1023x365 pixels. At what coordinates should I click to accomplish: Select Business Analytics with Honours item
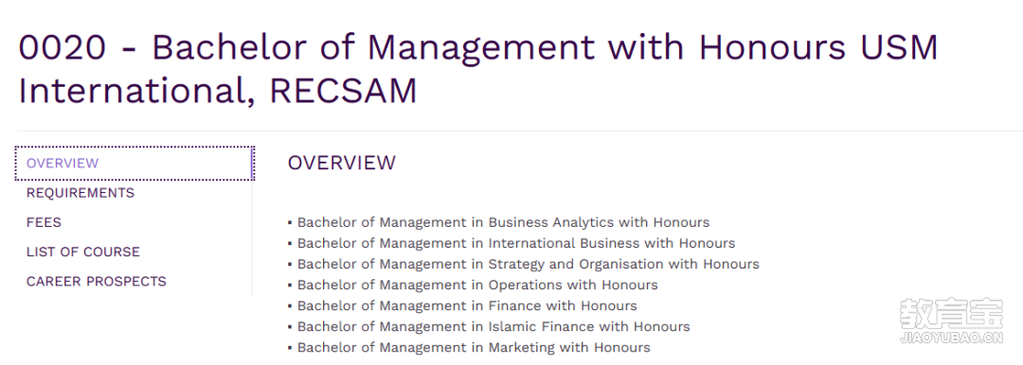503,222
